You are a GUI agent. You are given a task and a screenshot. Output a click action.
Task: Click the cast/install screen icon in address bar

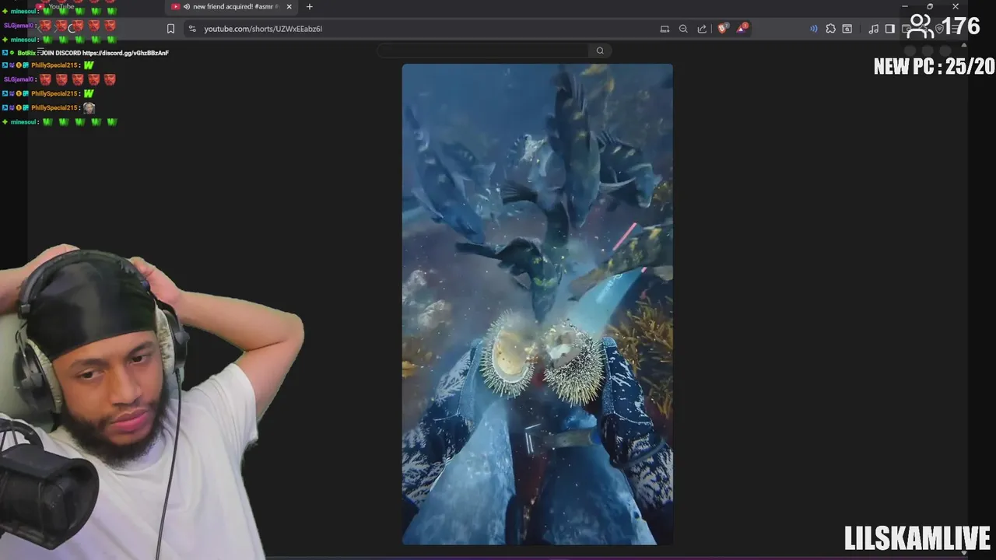point(665,29)
